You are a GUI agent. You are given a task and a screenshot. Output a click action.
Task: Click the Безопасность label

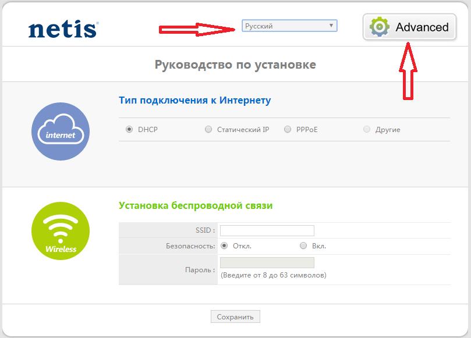click(x=190, y=246)
